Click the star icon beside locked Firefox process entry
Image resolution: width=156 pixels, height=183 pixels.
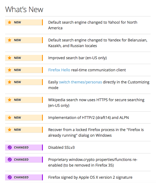[x=10, y=130]
